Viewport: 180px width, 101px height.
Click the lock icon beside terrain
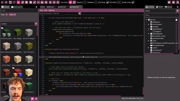click(176, 20)
